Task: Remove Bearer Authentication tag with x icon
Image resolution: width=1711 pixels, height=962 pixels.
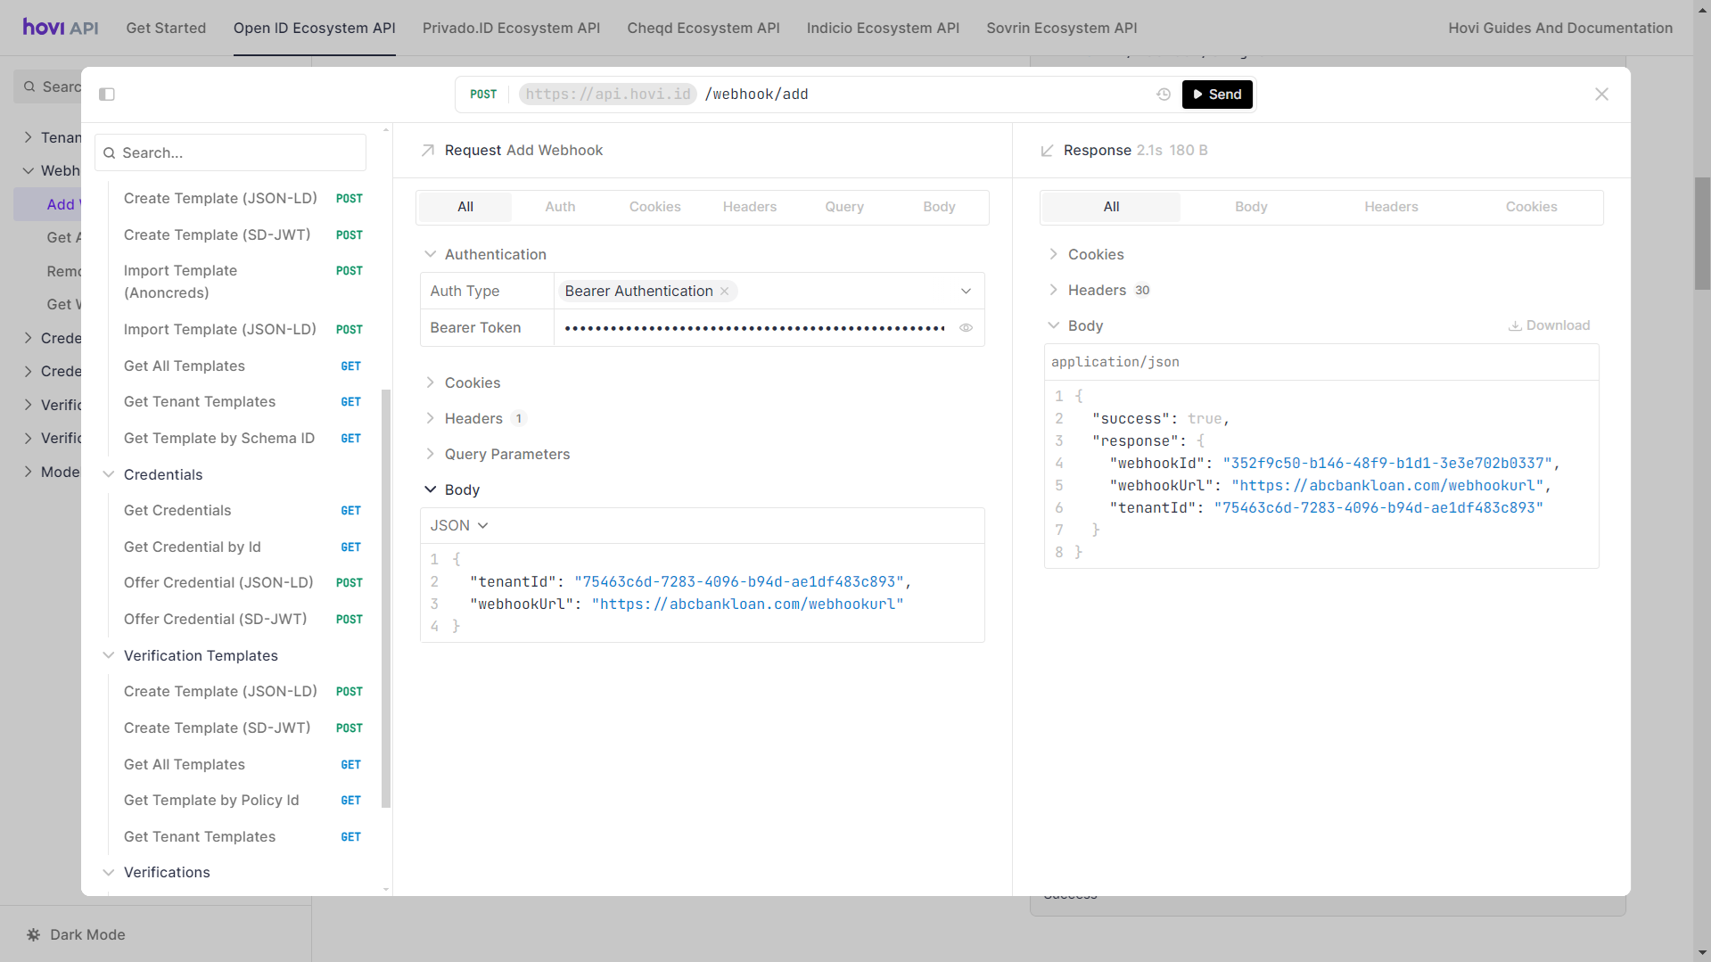Action: pyautogui.click(x=725, y=292)
